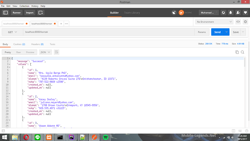Add a new request tab
The height and width of the screenshot is (141, 250).
click(x=61, y=24)
